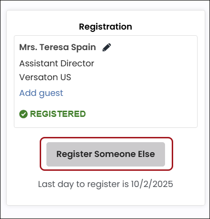The image size is (210, 219).
Task: Click the word guest in Add guest
Action: (51, 94)
